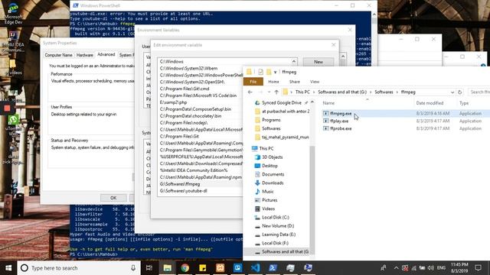Select the ffprobe.exe file
Viewport: 490px width, 275px height.
coord(341,128)
